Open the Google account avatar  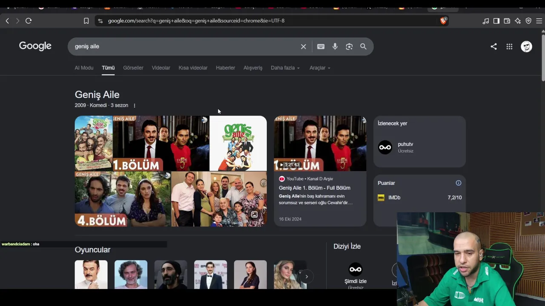click(x=526, y=47)
